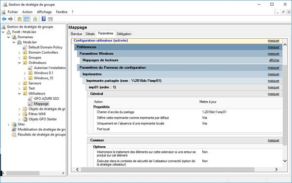This screenshot has height=183, width=292.
Task: Click the Sites node icon
Action: tap(14, 124)
